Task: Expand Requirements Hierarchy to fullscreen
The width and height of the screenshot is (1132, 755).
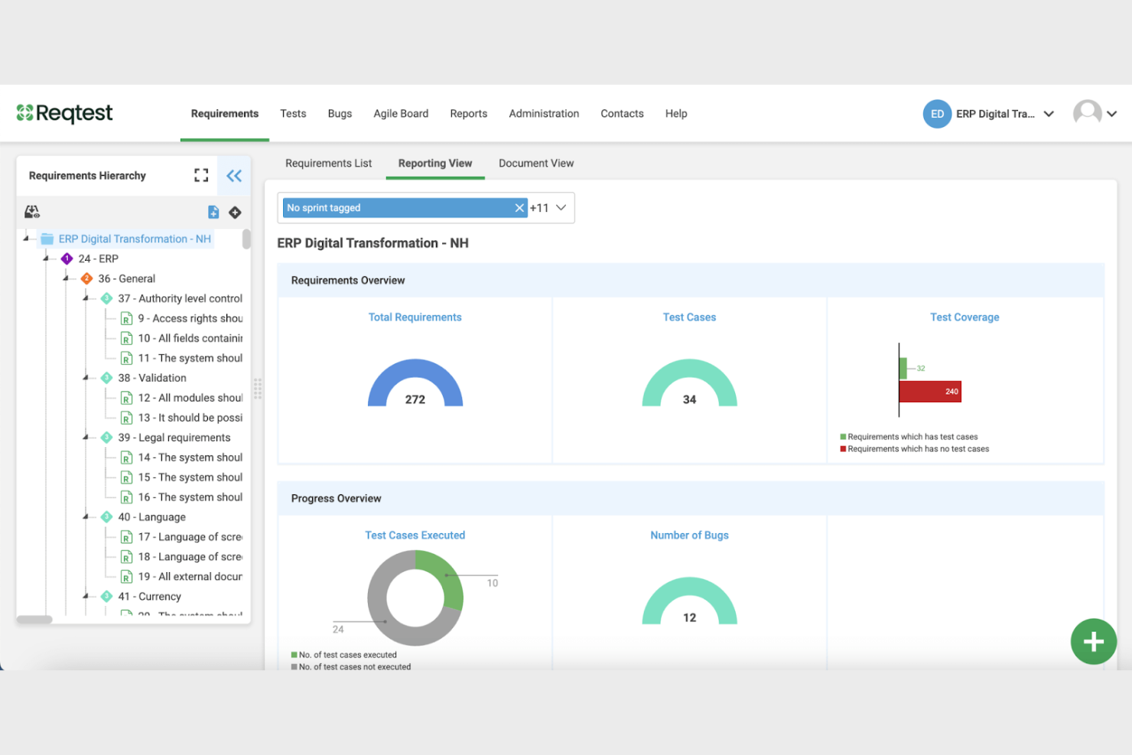Action: point(201,175)
